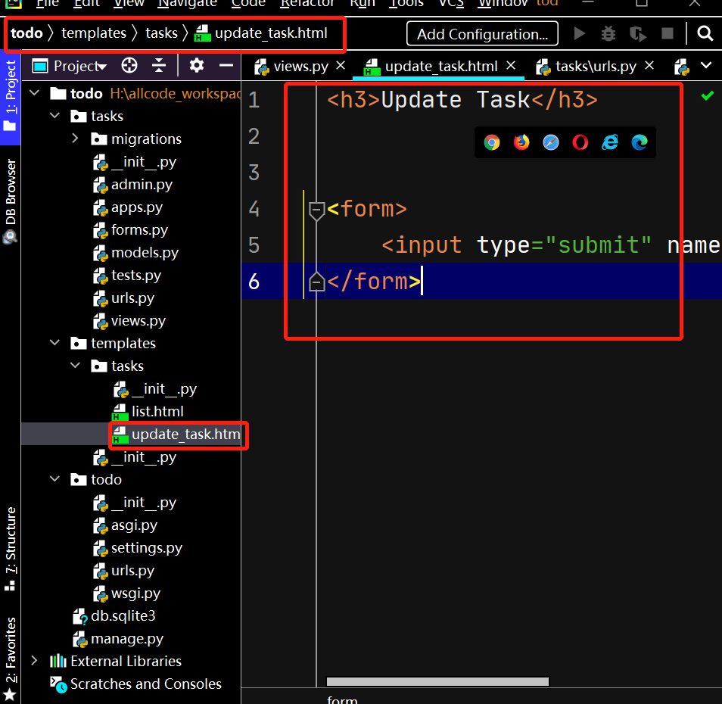Close the update_task.html tab
This screenshot has height=704, width=722.
point(511,66)
